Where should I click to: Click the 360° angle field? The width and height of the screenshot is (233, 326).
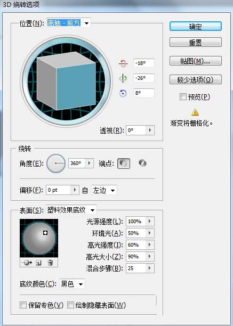(x=77, y=163)
